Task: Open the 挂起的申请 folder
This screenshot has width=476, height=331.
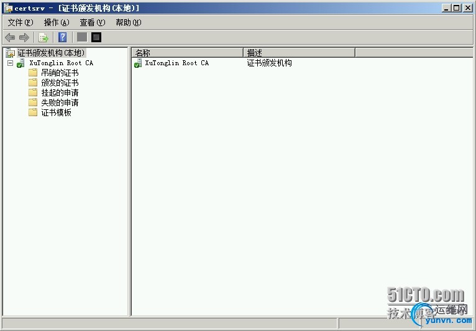Action: [60, 93]
